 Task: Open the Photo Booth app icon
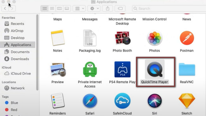122,38
